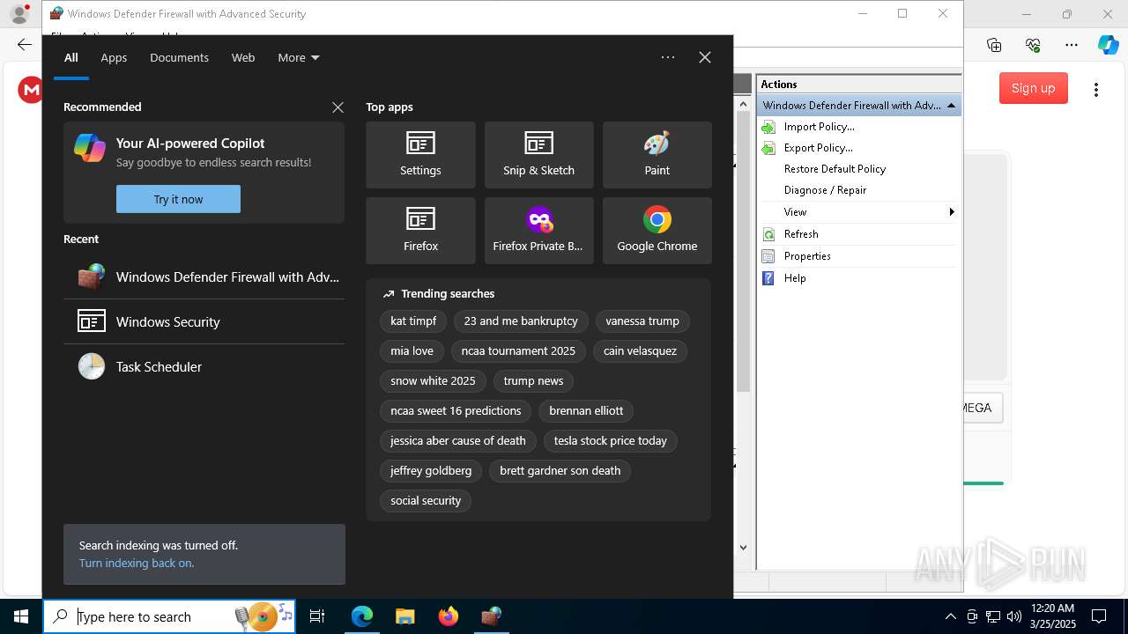
Task: Collapse Windows Defender Firewall actions header
Action: click(x=951, y=106)
